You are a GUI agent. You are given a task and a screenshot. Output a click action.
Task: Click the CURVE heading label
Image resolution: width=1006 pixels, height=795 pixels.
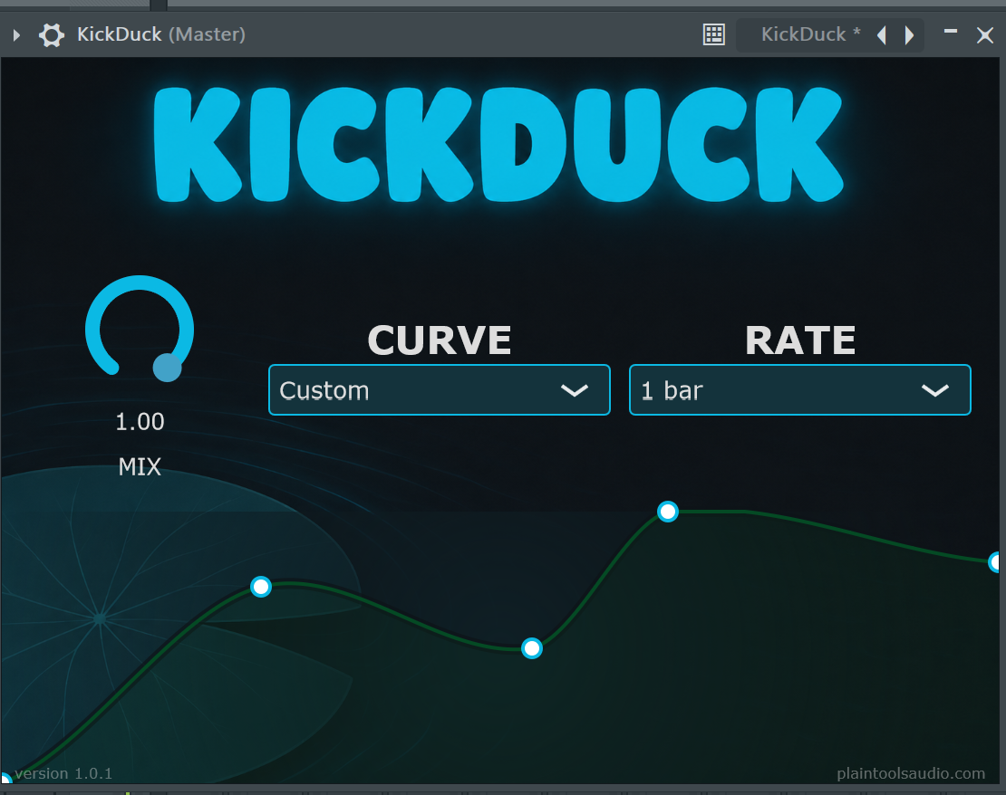pyautogui.click(x=439, y=340)
